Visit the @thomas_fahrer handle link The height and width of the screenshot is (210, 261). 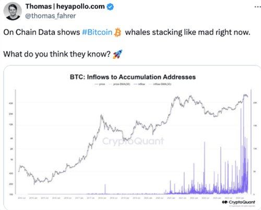pyautogui.click(x=51, y=16)
